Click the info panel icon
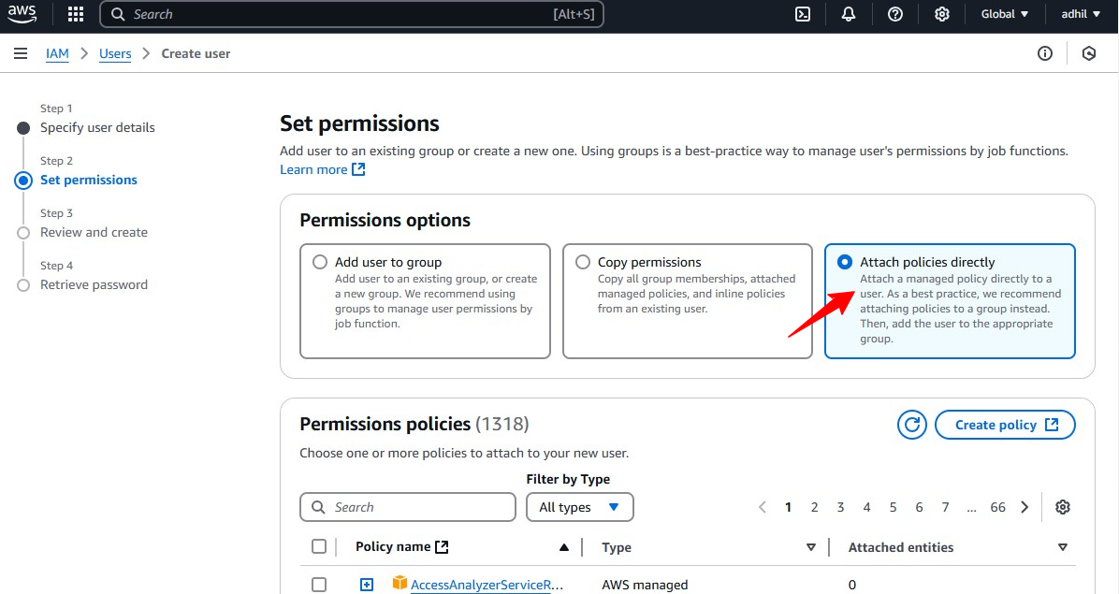This screenshot has height=594, width=1119. [x=1045, y=53]
